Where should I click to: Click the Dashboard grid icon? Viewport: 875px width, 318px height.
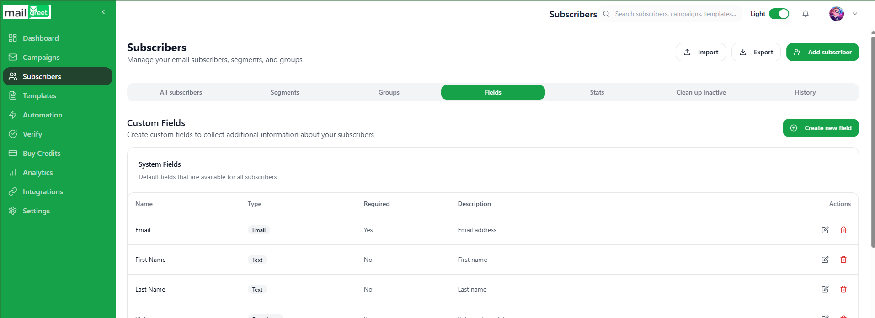[x=13, y=38]
